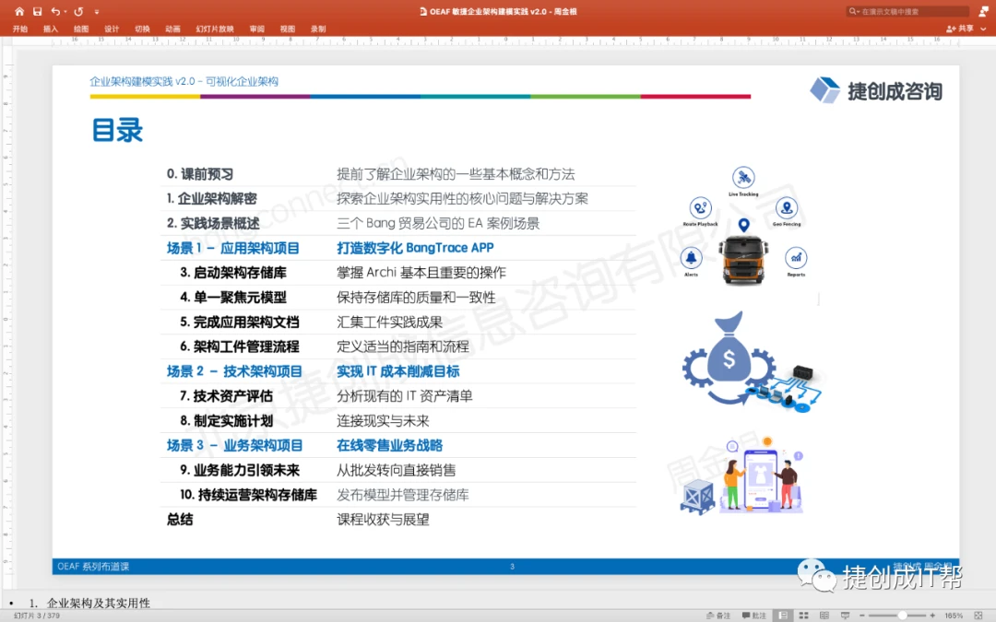Image resolution: width=996 pixels, height=622 pixels.
Task: Open the 切换 transitions tab
Action: (x=142, y=29)
